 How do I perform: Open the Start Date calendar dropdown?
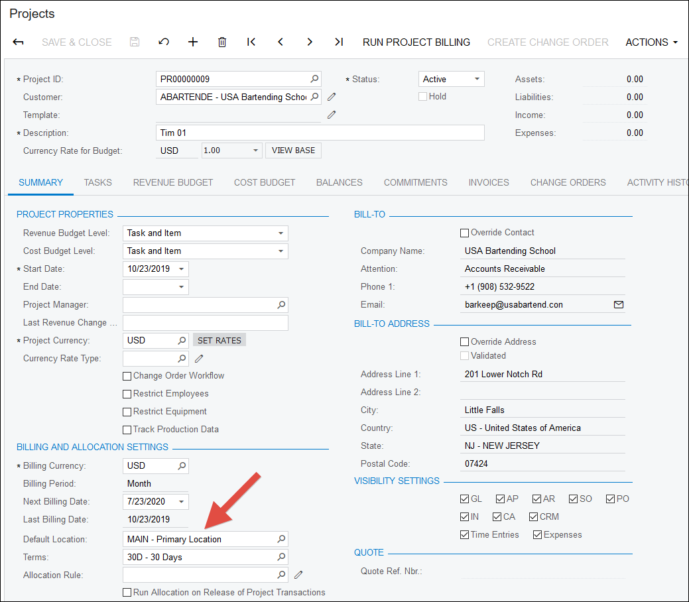coord(181,269)
